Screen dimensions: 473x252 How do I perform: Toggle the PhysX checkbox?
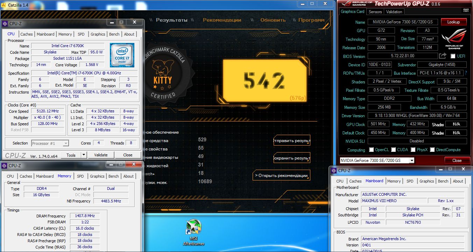(413, 150)
